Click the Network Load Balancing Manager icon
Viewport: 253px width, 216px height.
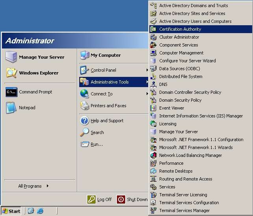(x=153, y=155)
